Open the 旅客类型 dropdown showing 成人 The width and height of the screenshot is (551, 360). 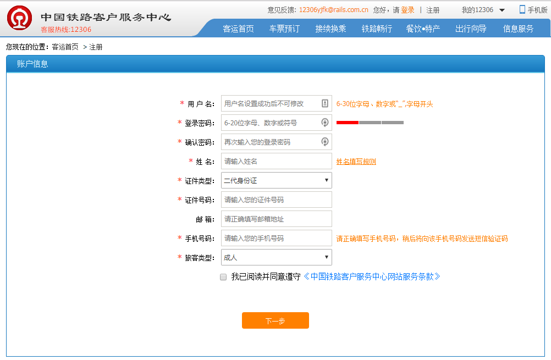point(277,257)
